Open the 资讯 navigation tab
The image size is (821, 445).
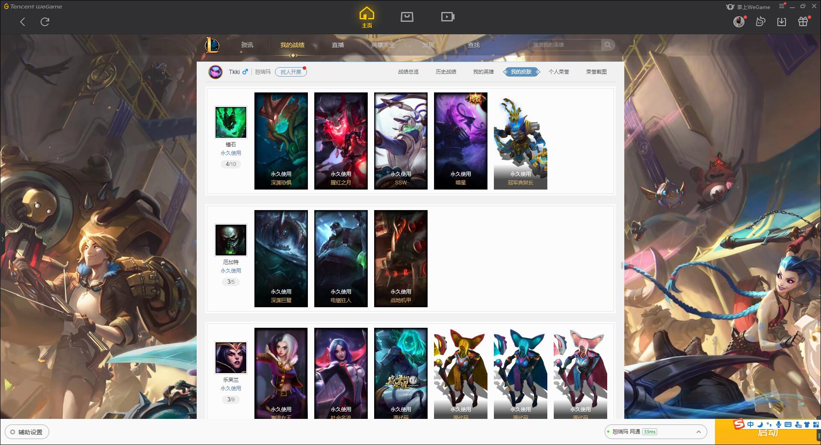[x=247, y=45]
